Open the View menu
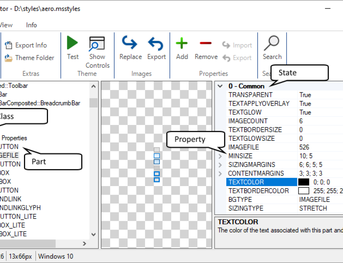 [x=6, y=25]
